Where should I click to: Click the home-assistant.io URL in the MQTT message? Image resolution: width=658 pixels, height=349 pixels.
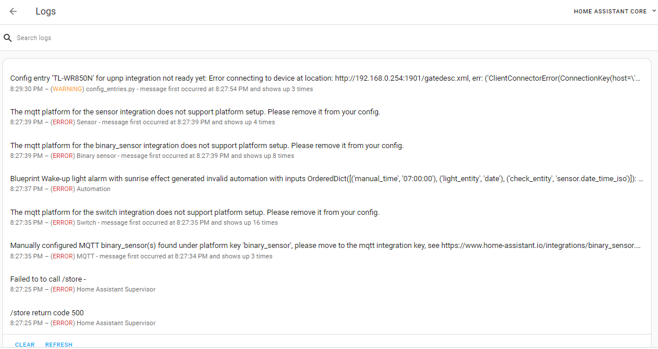[540, 246]
